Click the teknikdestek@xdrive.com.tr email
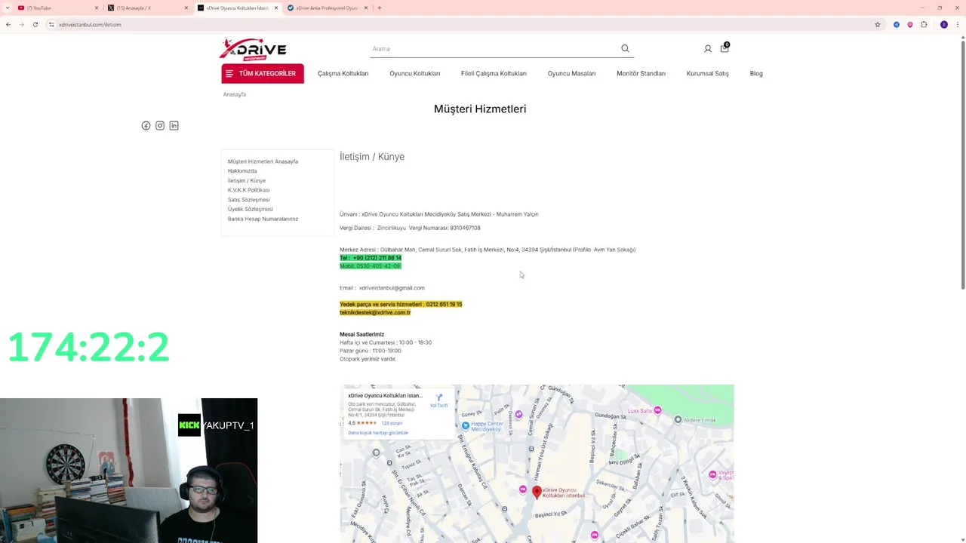 tap(375, 312)
